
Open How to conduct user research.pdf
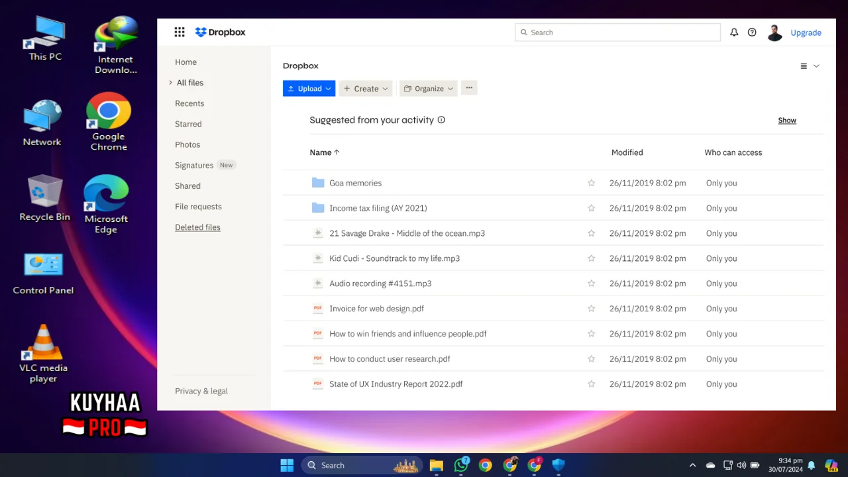390,359
